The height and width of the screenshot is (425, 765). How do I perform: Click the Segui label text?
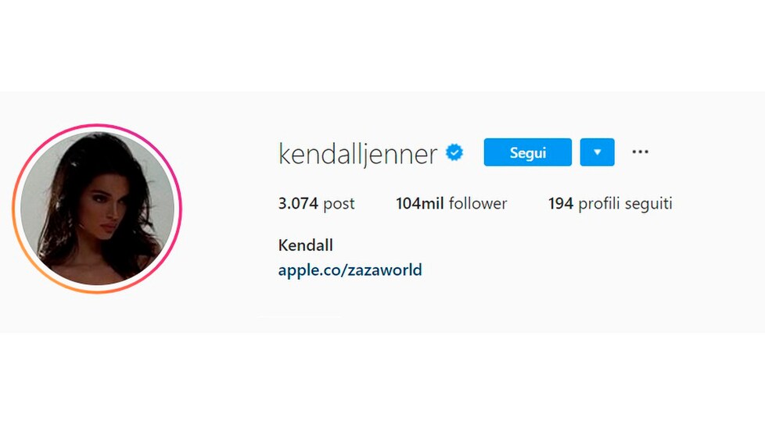[527, 152]
